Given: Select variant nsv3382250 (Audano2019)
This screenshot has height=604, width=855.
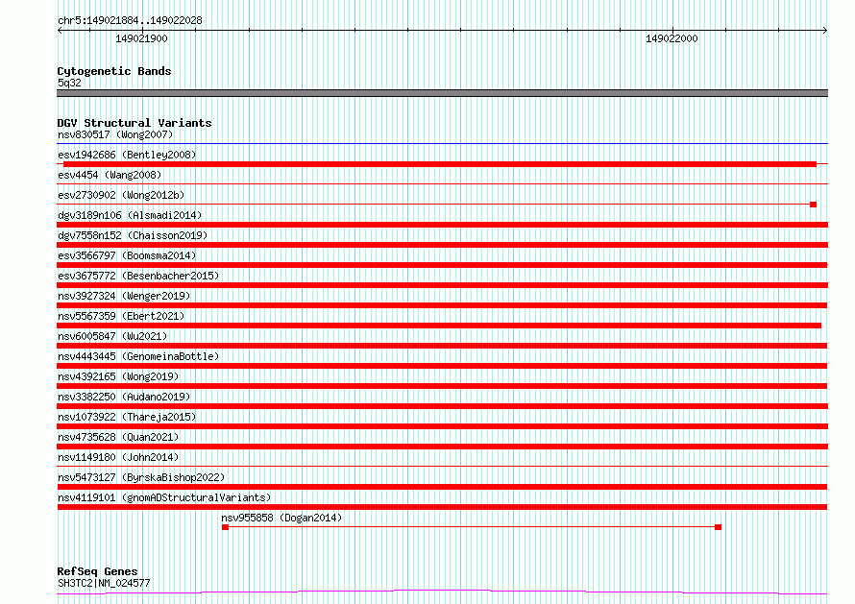Looking at the screenshot, I should [124, 397].
